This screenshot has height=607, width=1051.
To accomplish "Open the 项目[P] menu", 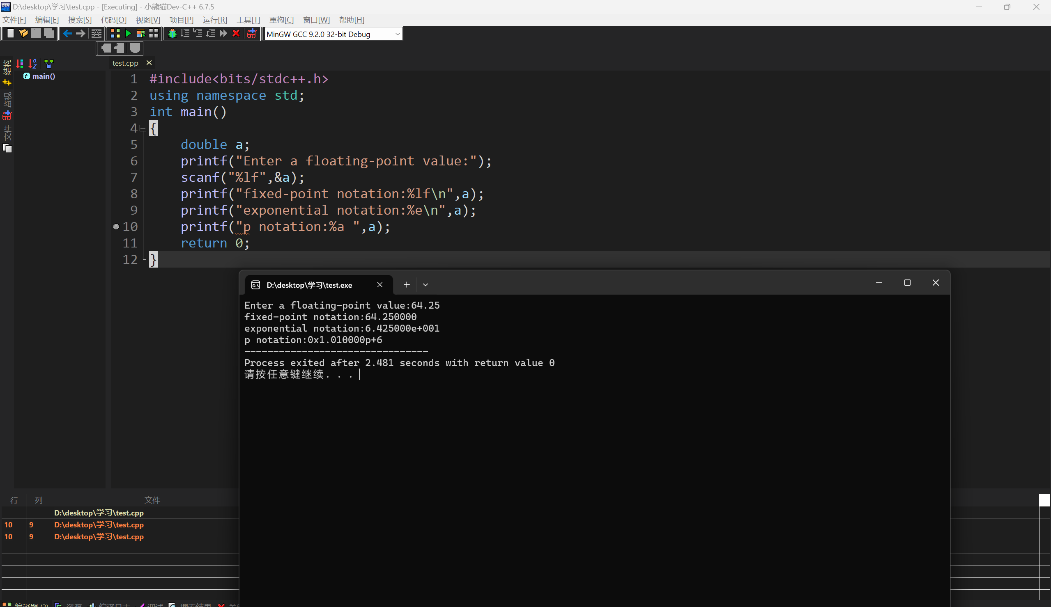I will (x=182, y=20).
